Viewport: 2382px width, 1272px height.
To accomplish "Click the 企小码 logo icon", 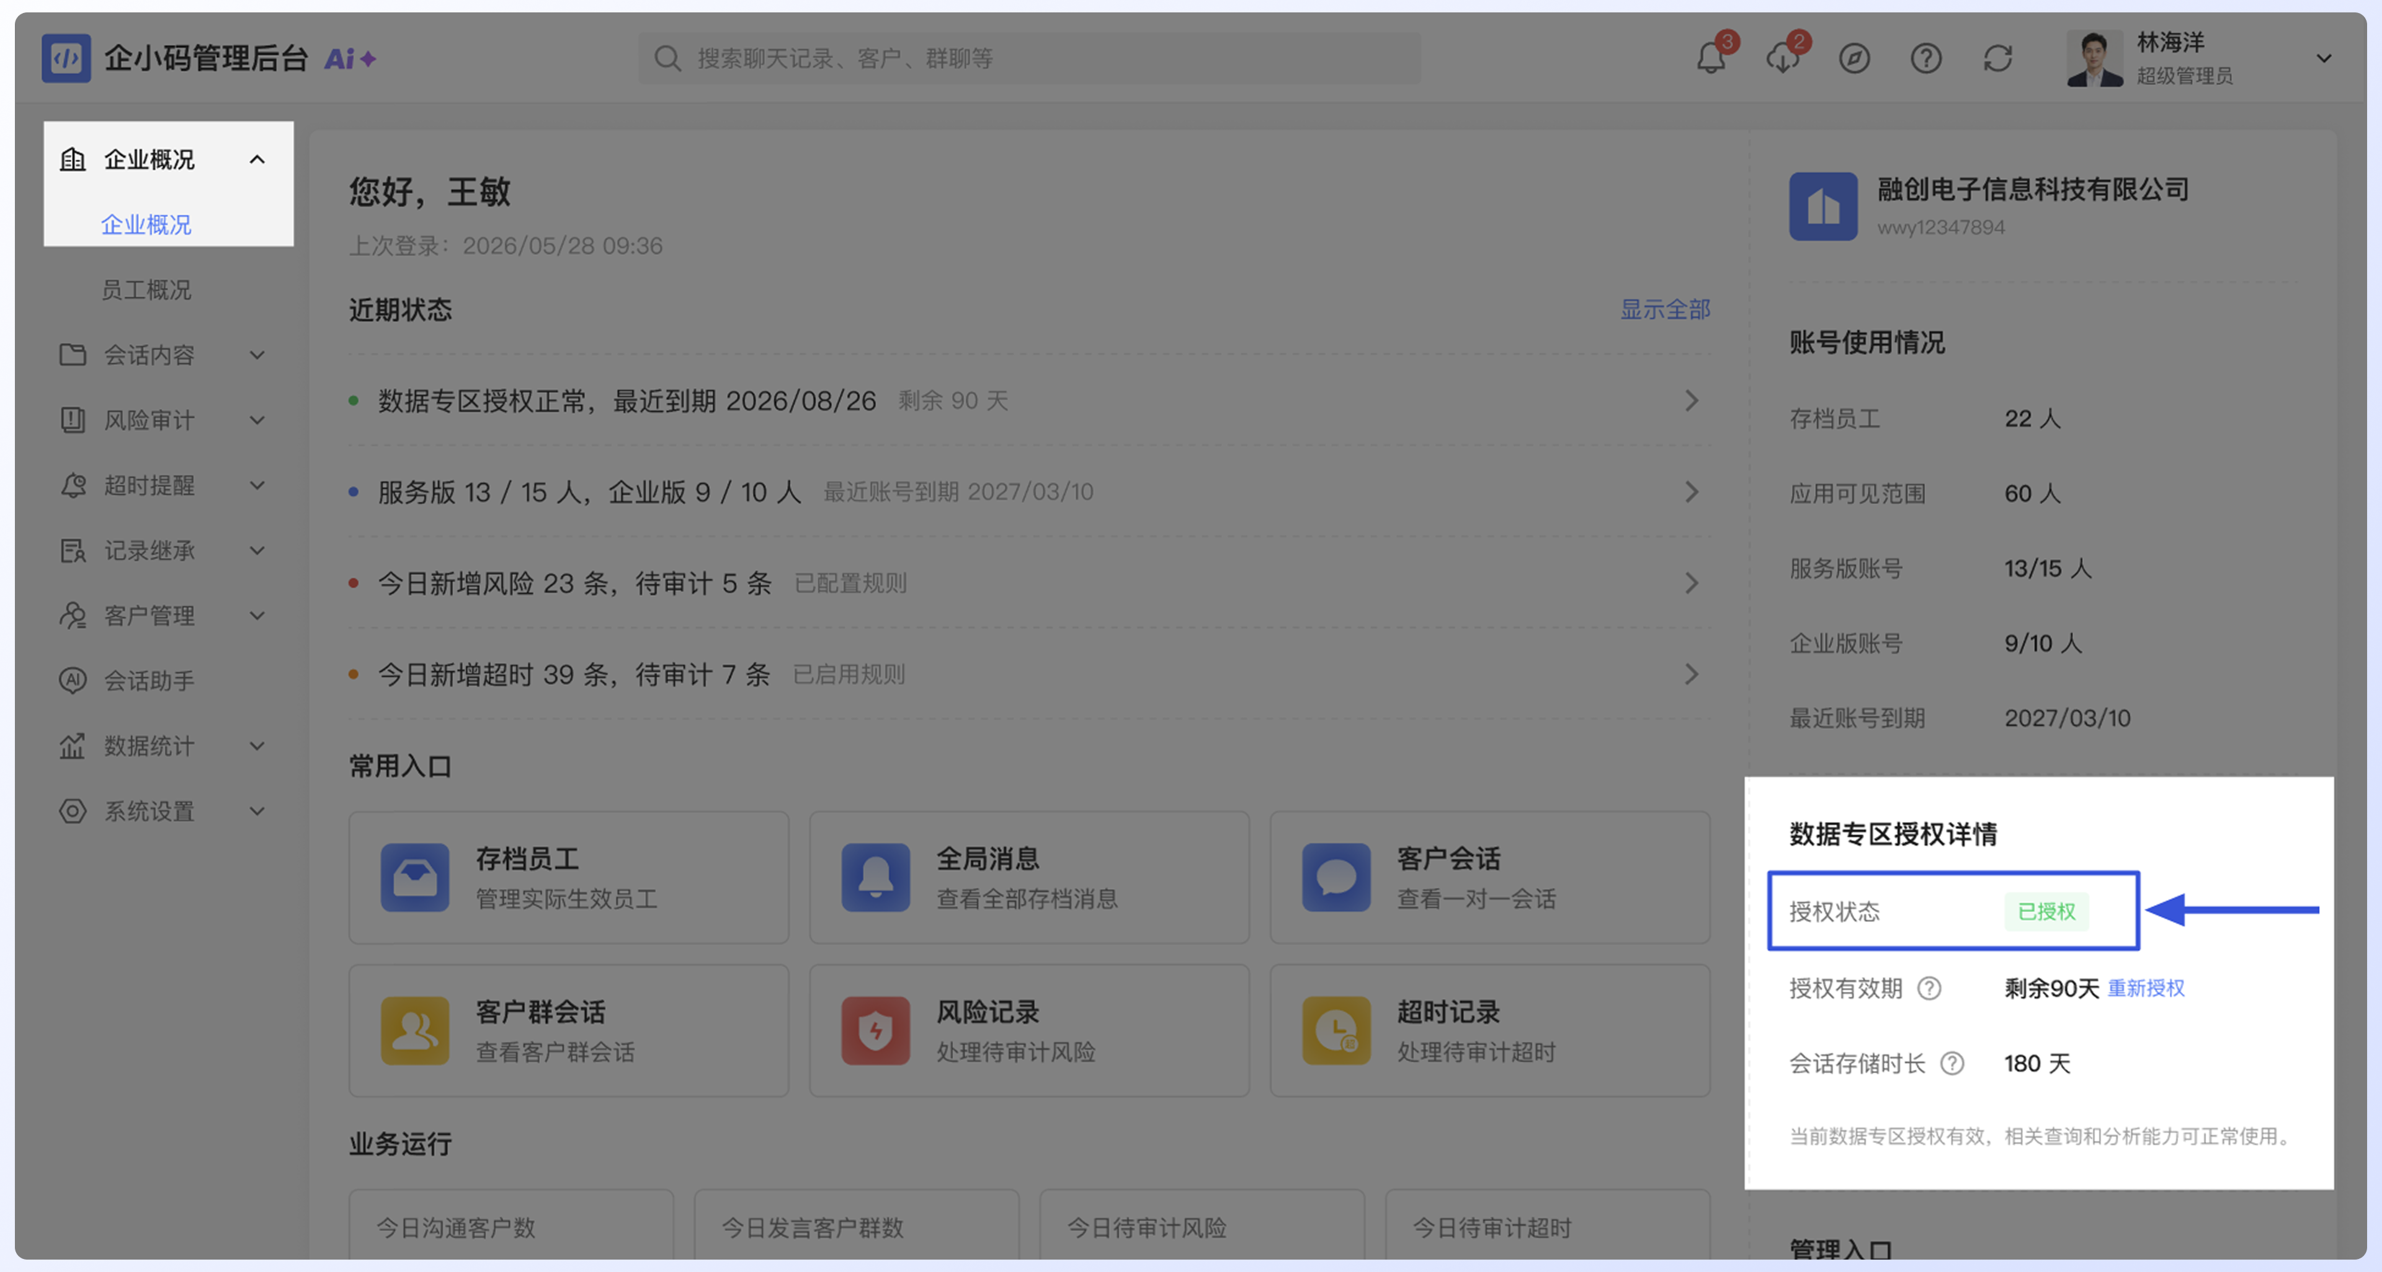I will (66, 58).
